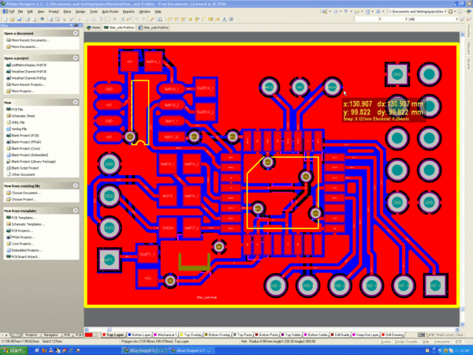
Task: Select the Keep-Out Layer tab
Action: coord(366,334)
